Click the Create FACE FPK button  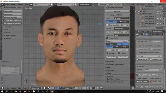[142, 82]
